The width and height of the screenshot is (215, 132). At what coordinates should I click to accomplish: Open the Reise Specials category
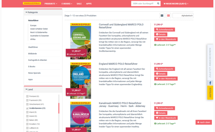(35, 73)
